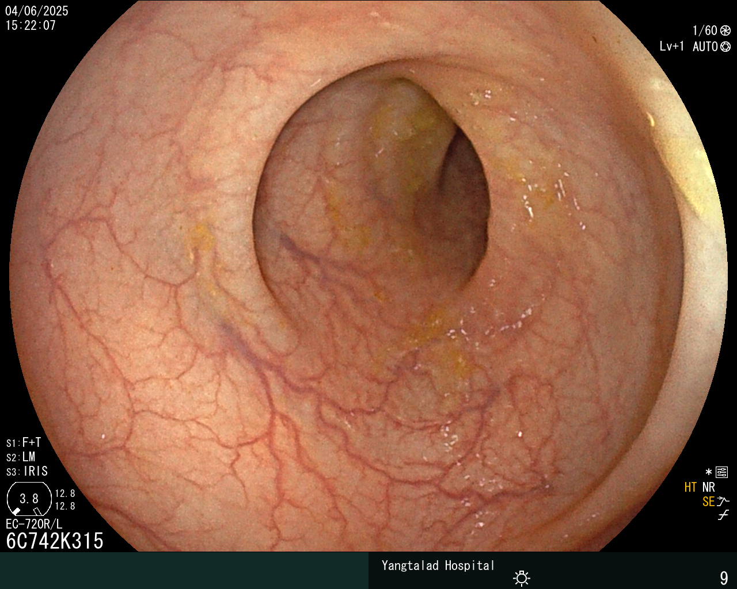The image size is (737, 589).
Task: Click the shutter speed fan icon
Action: pyautogui.click(x=725, y=30)
